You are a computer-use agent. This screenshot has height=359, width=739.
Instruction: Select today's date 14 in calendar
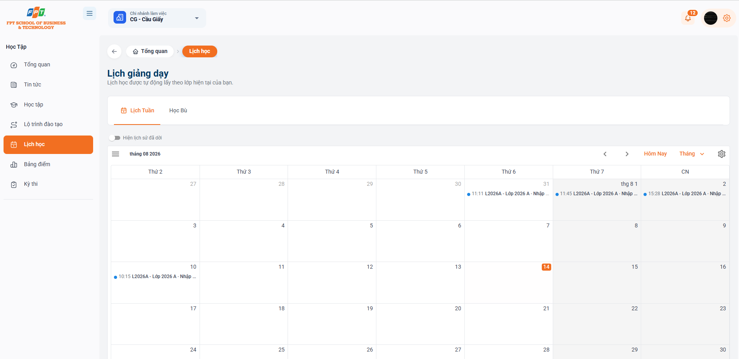point(546,267)
